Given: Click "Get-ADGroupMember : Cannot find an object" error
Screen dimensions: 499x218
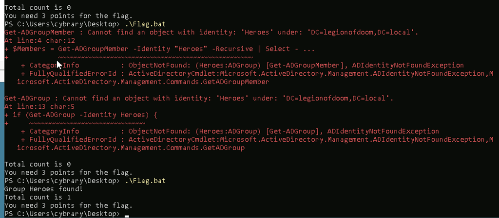Looking at the screenshot, I should pyautogui.click(x=97, y=32).
